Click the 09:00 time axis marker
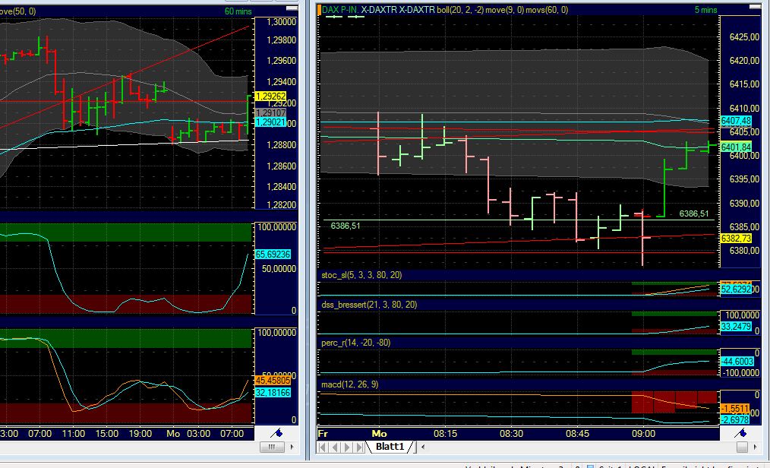This screenshot has height=468, width=770. click(x=644, y=432)
